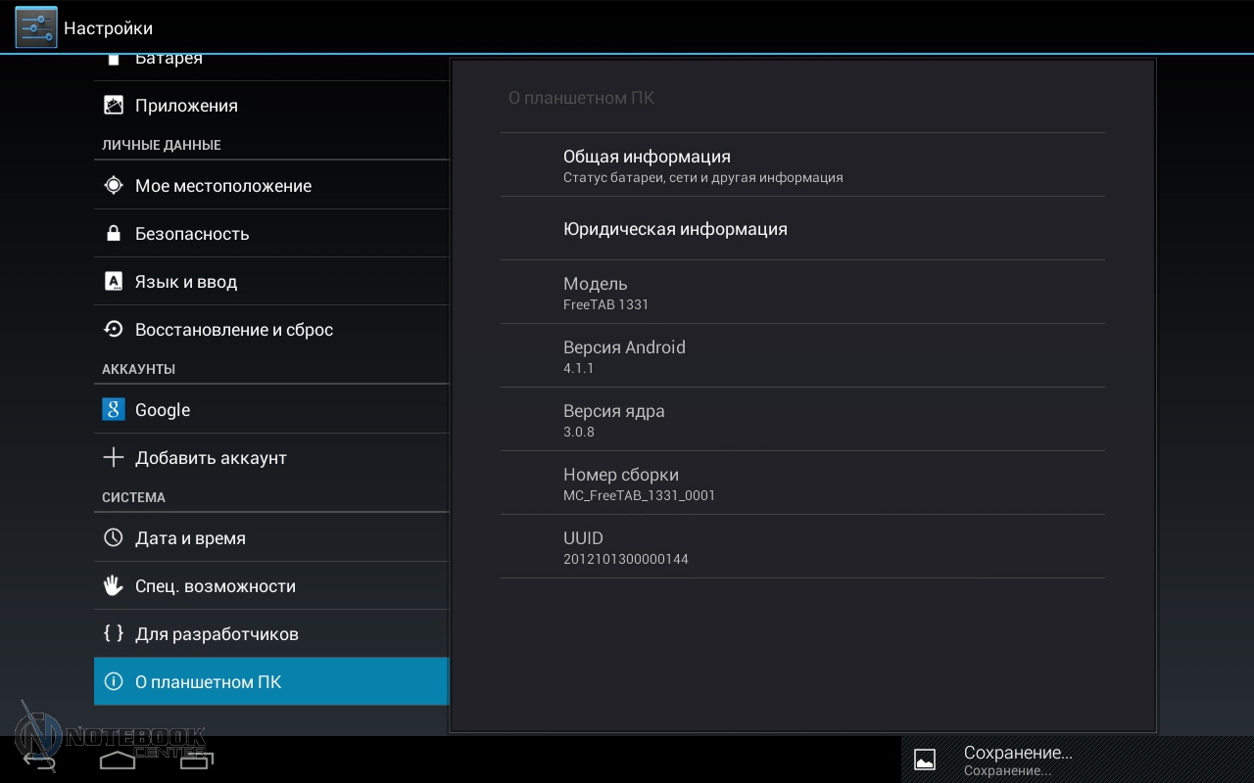Tap the Settings app icon in header
Image resolution: width=1254 pixels, height=783 pixels.
[36, 27]
